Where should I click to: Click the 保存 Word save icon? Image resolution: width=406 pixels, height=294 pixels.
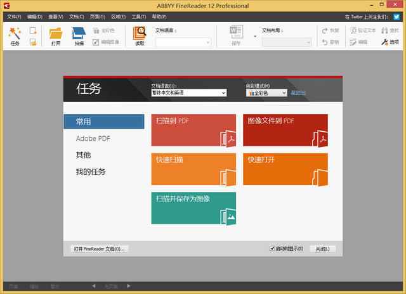pyautogui.click(x=236, y=35)
